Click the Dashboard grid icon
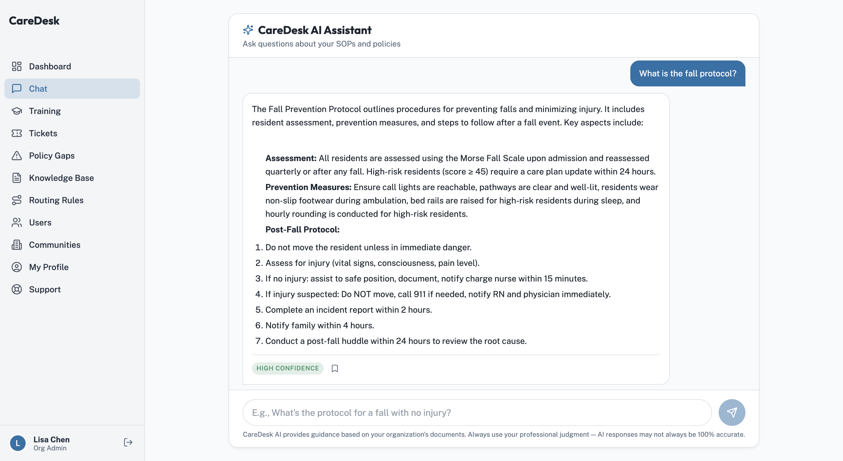 [x=17, y=66]
